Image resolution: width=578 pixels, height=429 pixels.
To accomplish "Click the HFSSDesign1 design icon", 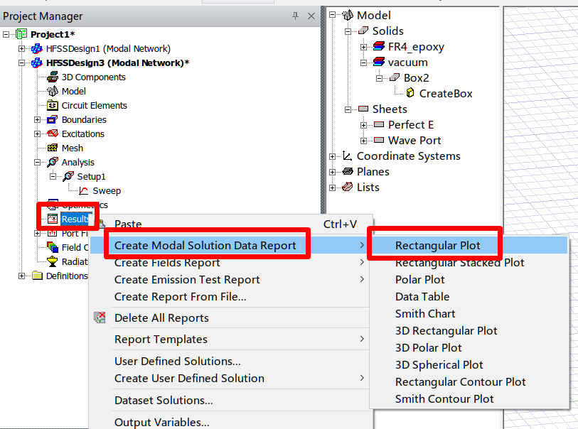I will [37, 48].
